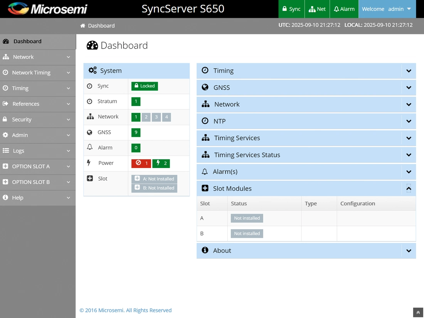
Task: Click the About info icon
Action: click(x=205, y=250)
